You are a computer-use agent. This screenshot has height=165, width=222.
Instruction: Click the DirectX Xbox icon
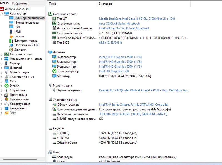(6, 86)
